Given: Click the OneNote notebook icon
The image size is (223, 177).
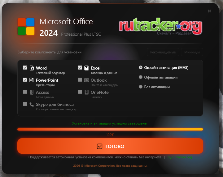Looking at the screenshot, I should [x=86, y=92].
